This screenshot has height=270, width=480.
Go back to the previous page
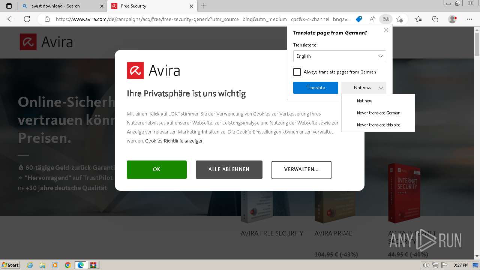10,19
